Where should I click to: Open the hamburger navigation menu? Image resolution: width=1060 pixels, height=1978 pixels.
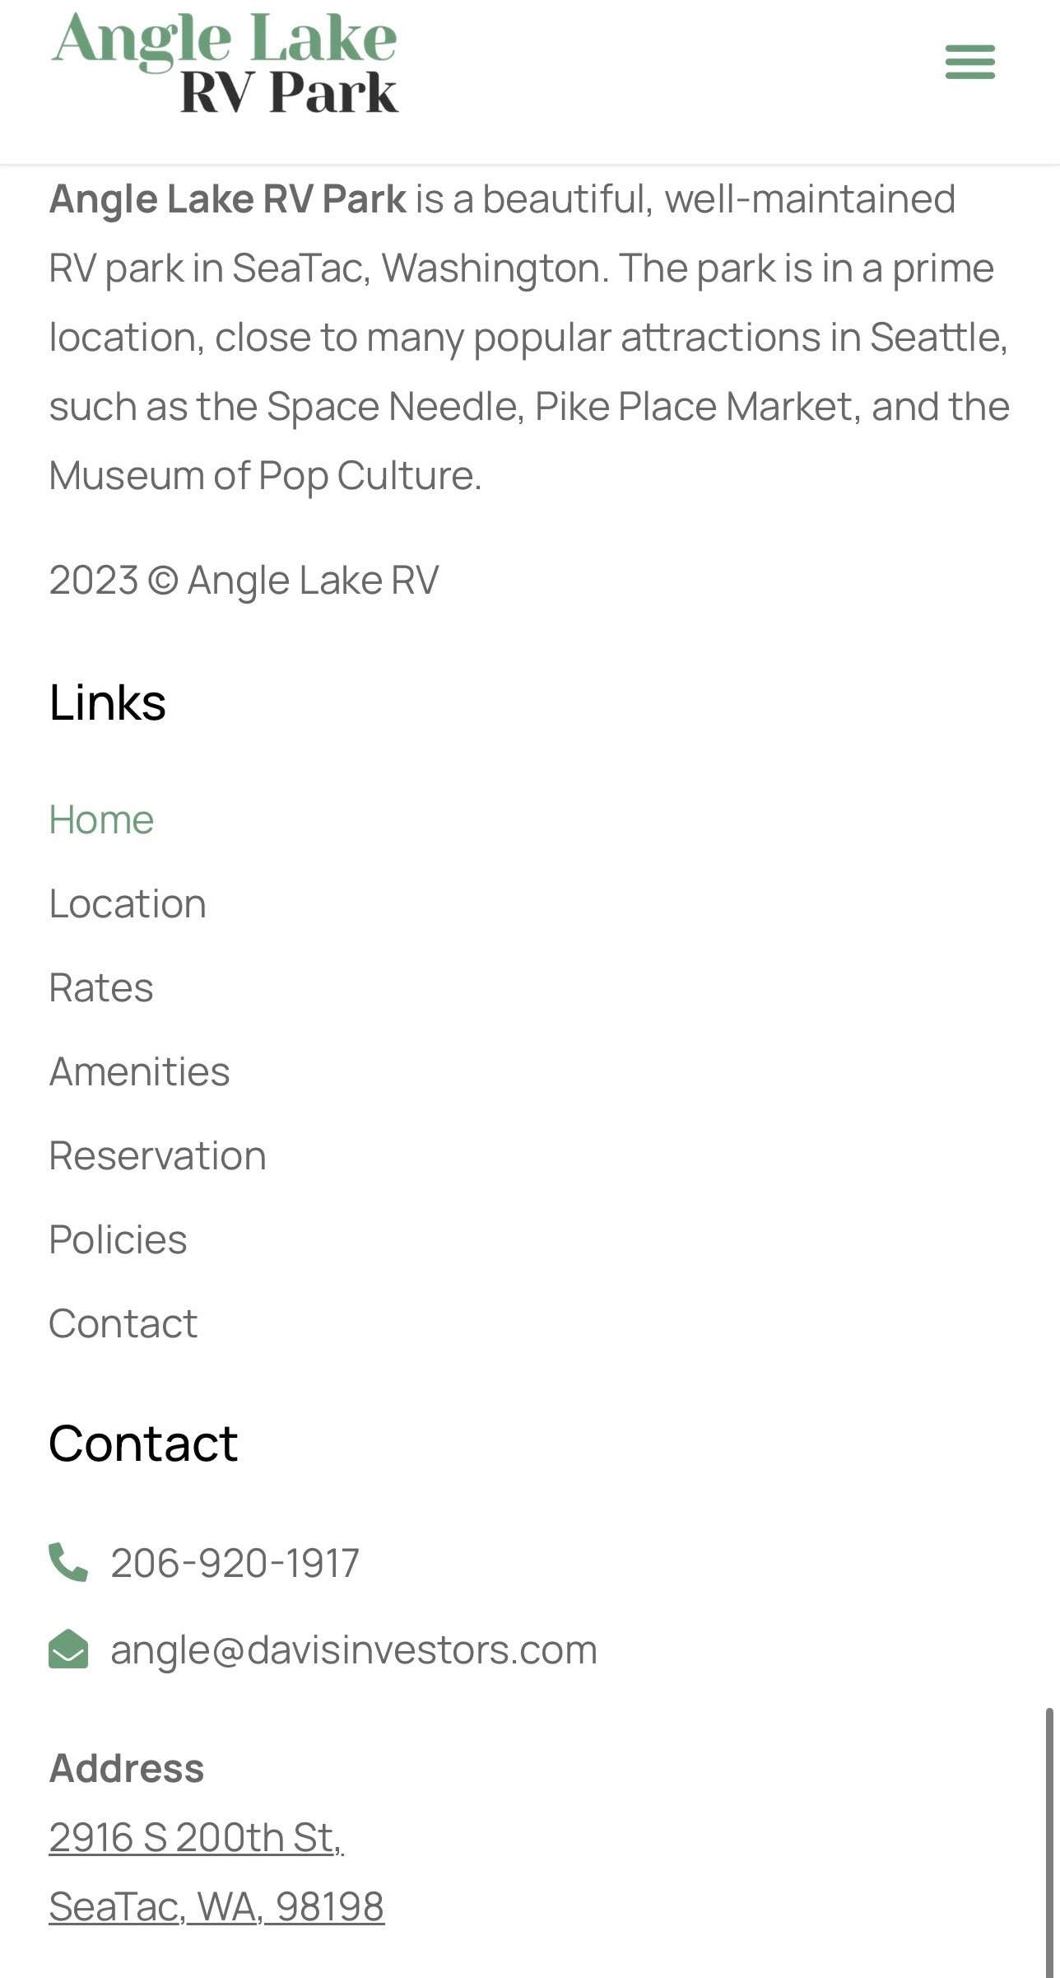coord(969,62)
